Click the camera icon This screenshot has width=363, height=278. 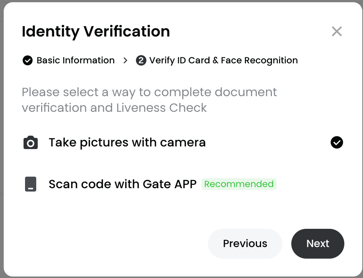[31, 143]
